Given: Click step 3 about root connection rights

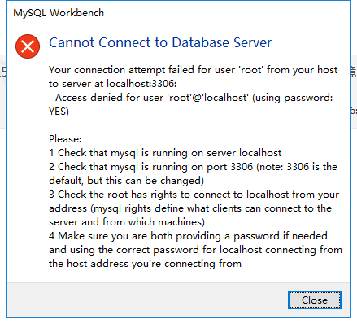Looking at the screenshot, I should pyautogui.click(x=194, y=195).
